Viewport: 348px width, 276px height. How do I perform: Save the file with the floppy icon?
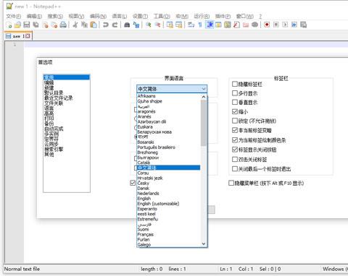tap(27, 25)
